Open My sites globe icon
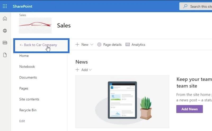The image size is (212, 131). 5,31
